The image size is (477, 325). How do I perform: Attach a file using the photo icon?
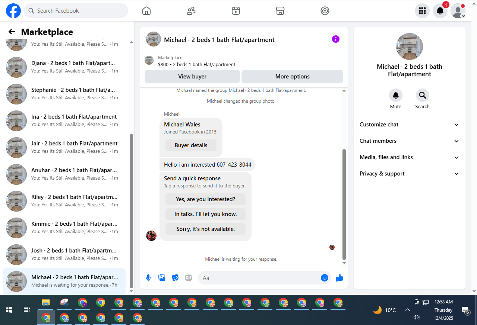pyautogui.click(x=162, y=278)
